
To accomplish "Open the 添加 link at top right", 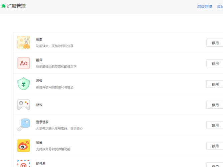I will coord(220,7).
